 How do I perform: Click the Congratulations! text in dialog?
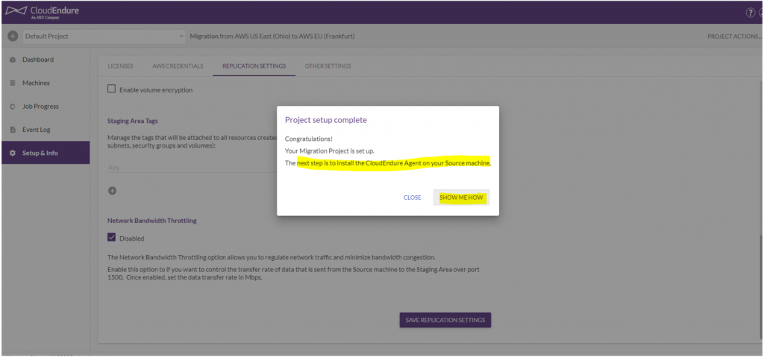(308, 139)
